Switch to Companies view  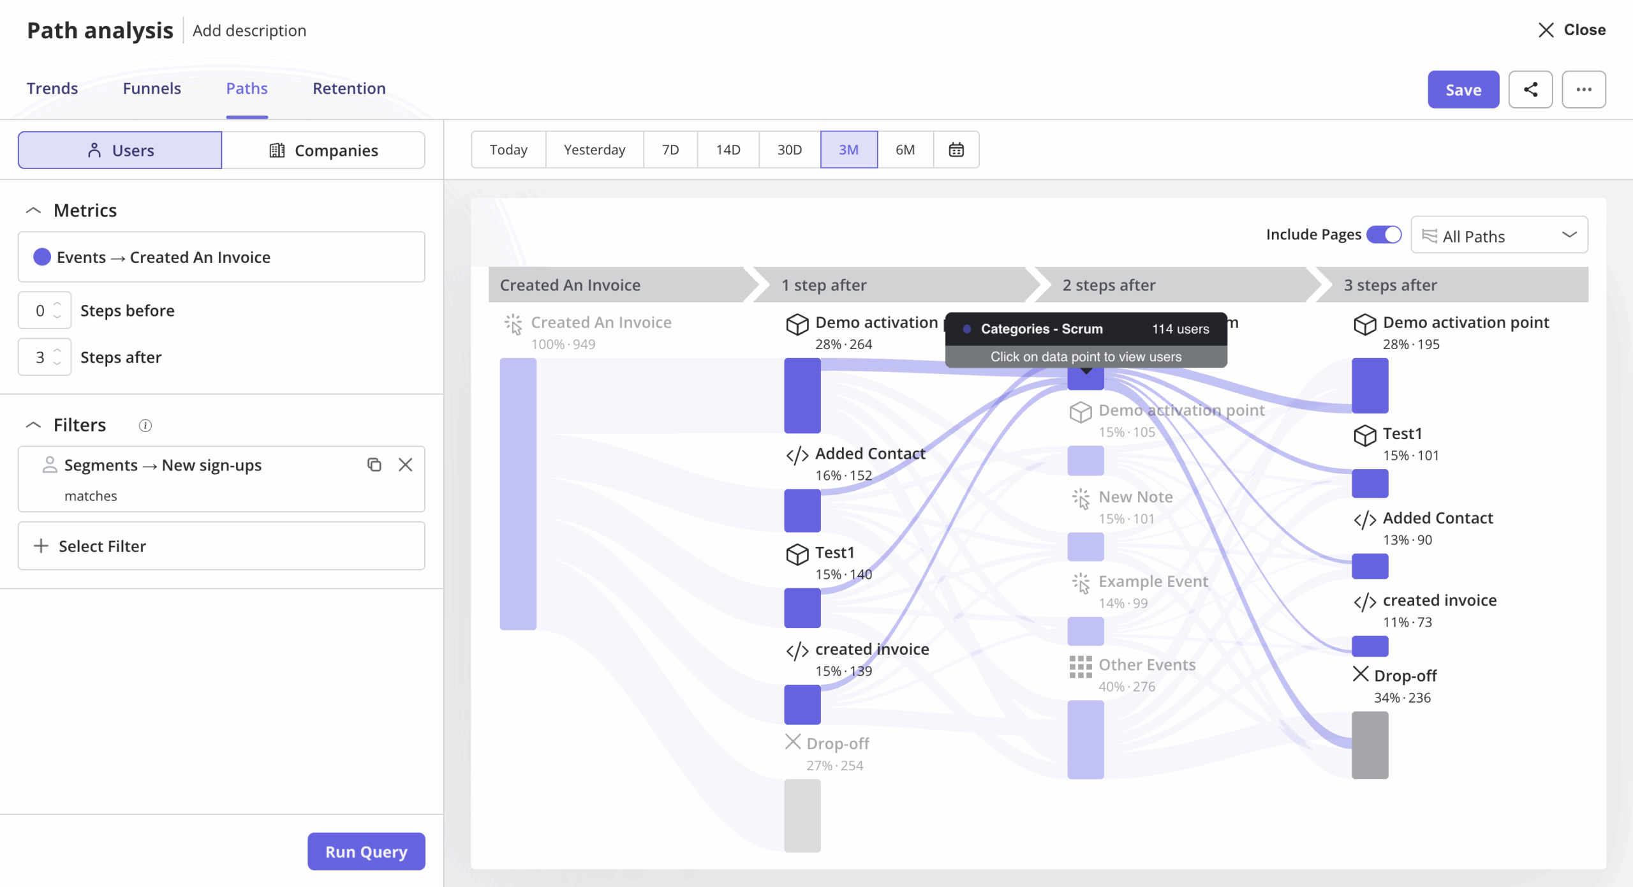[x=324, y=150]
